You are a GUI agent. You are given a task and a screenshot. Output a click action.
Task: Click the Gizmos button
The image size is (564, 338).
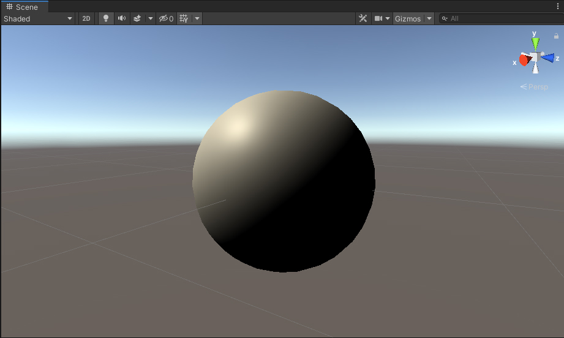[408, 18]
